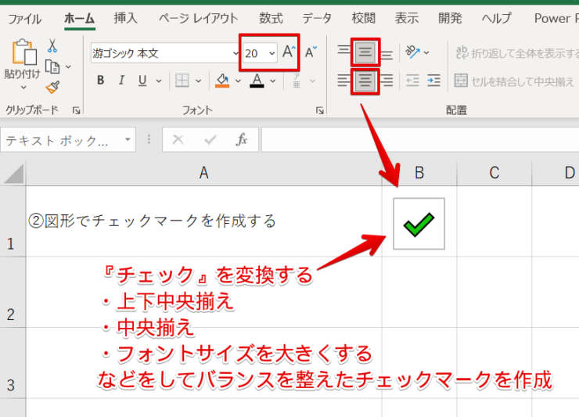This screenshot has height=417, width=579.
Task: Cancel formula bar entry X icon
Action: 178,139
